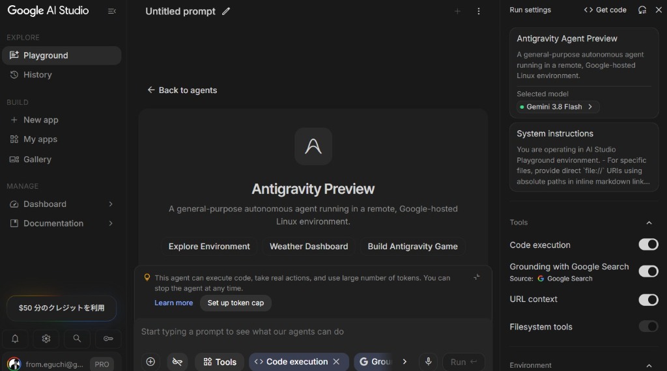
Task: Open Playground in sidebar
Action: pos(62,55)
